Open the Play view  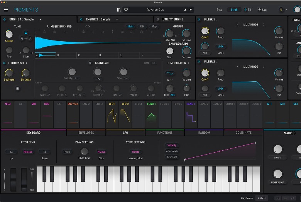coord(220,10)
